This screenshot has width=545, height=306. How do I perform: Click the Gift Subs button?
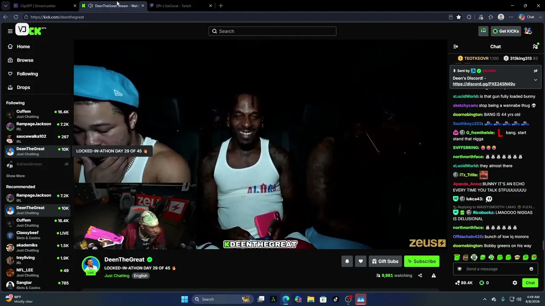click(385, 261)
